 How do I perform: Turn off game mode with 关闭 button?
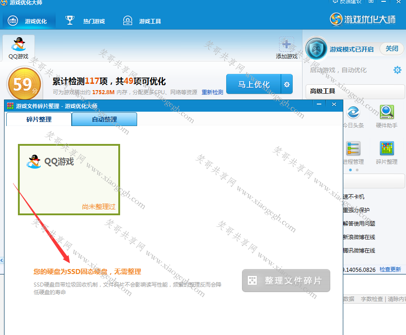(x=392, y=49)
